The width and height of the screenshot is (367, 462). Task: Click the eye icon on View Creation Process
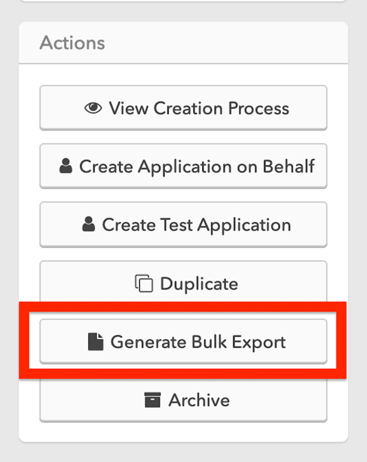coord(93,108)
